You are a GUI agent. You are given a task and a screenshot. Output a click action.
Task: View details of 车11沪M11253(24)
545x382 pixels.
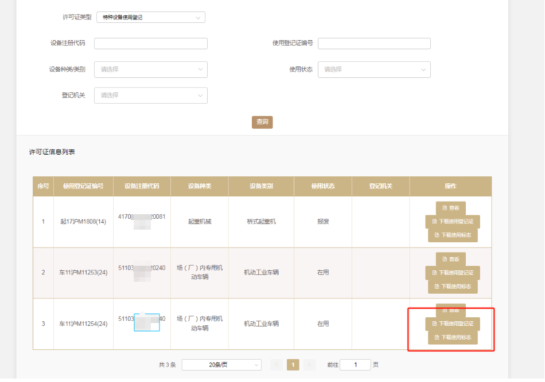451,259
